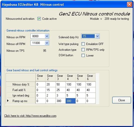Click Ramp up ms cell 300 for Gear 3

point(60,101)
